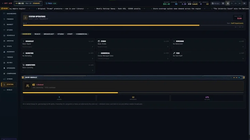Pause the game with the pause button
Image resolution: width=250 pixels, height=140 pixels.
pos(228,3)
